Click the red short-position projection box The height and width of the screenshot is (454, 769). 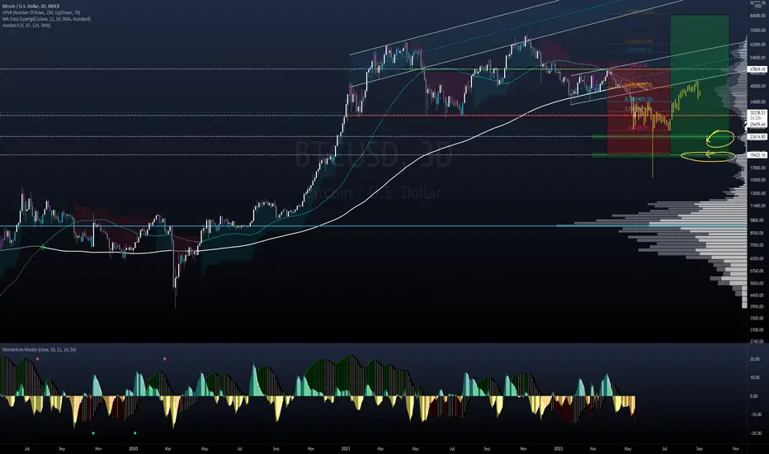[x=639, y=111]
